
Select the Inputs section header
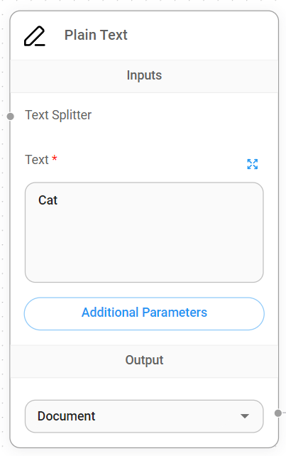[x=144, y=76]
